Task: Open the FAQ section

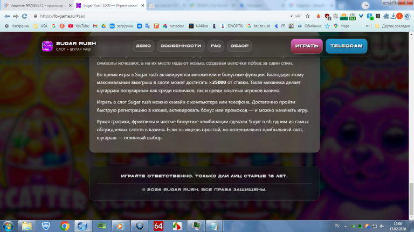Action: 216,46
